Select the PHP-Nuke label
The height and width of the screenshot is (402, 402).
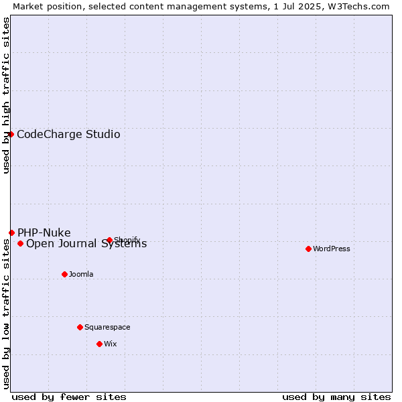pyautogui.click(x=44, y=232)
